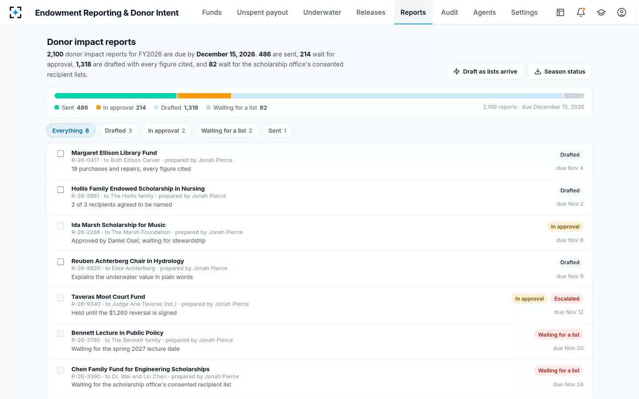Open the Settings tab
Screen dimensions: 639x399
coord(524,12)
